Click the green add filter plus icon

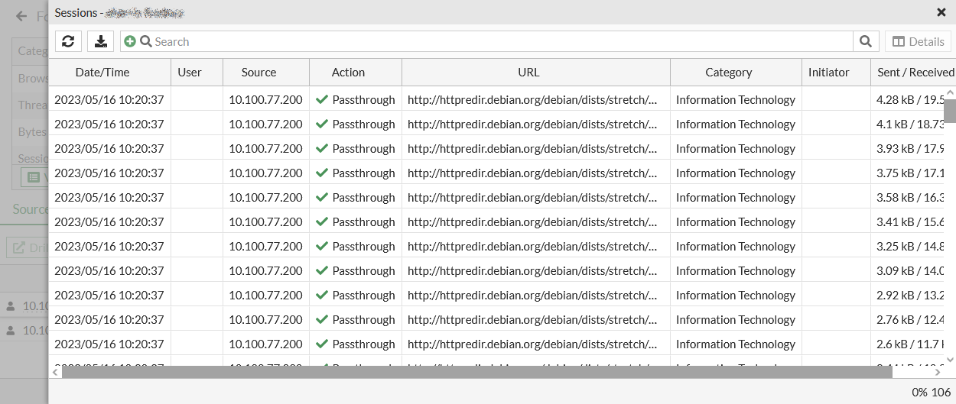(130, 41)
